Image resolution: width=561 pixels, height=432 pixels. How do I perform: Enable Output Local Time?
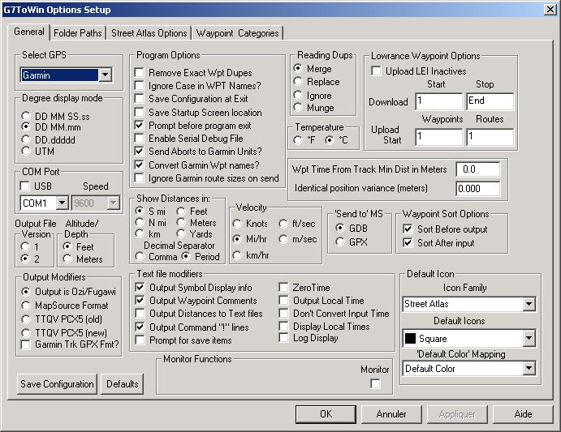point(283,301)
